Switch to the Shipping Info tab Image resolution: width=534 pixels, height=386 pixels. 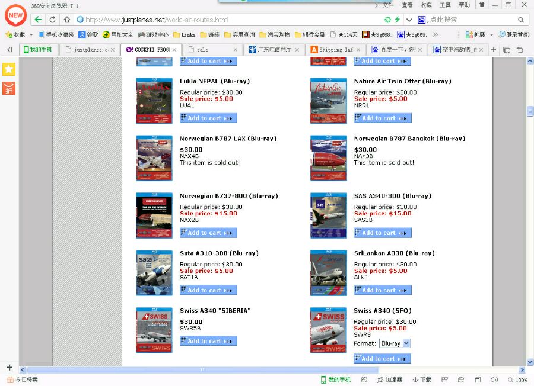[335, 50]
